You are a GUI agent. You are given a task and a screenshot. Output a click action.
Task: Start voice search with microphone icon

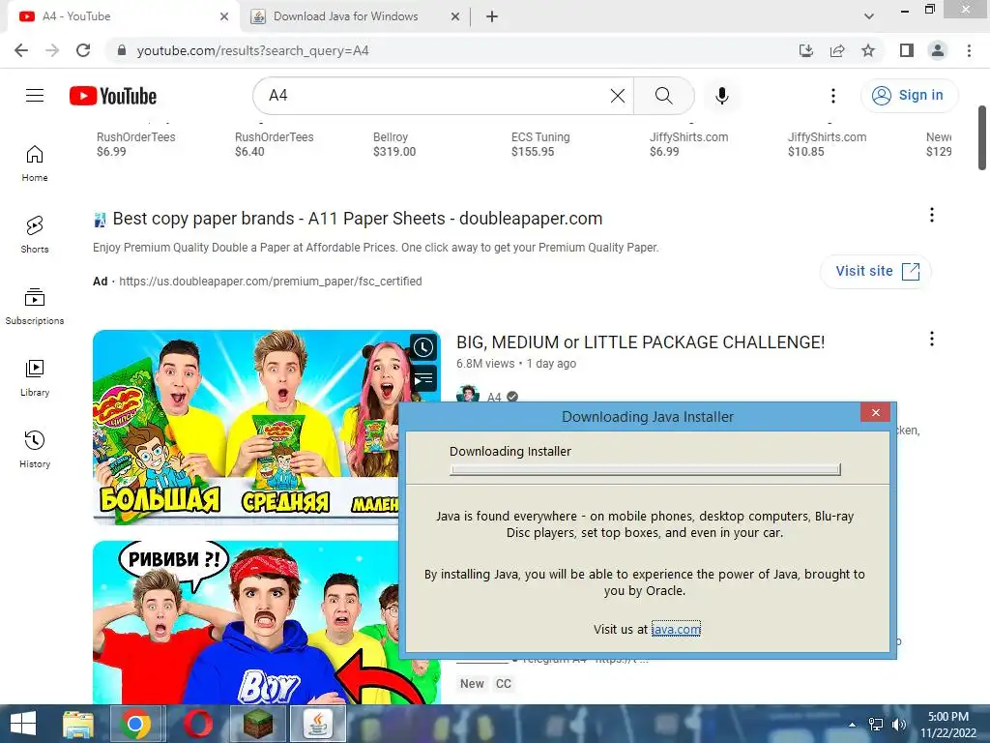(x=721, y=96)
